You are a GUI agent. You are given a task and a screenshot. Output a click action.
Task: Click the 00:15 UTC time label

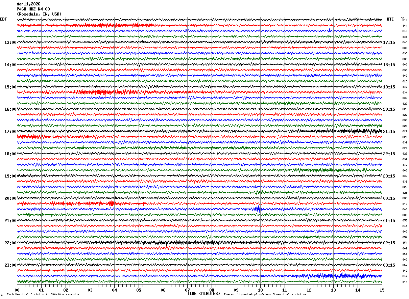click(389, 198)
